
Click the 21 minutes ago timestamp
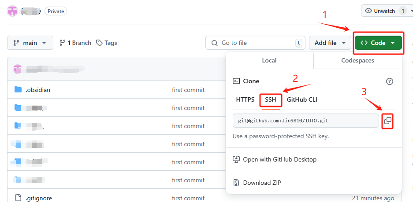point(373,198)
